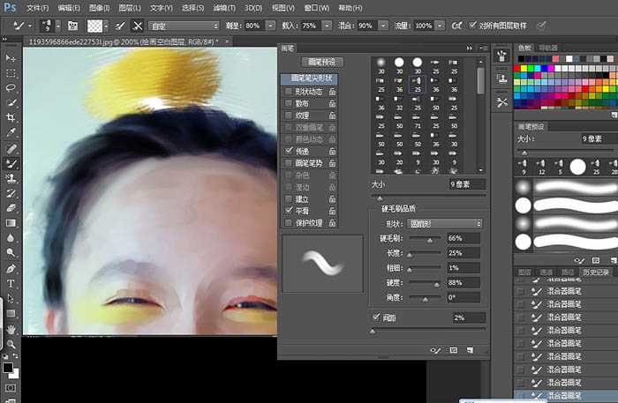
Task: Pick the Type (T) tool
Action: coord(11,283)
